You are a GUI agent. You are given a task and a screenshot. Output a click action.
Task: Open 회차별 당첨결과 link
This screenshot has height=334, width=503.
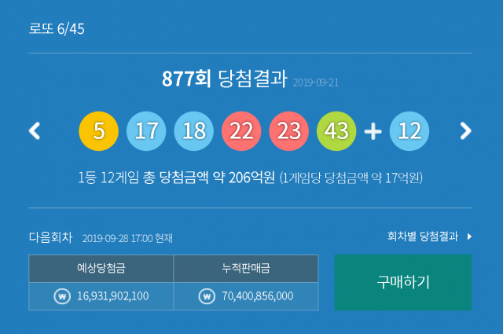(423, 237)
